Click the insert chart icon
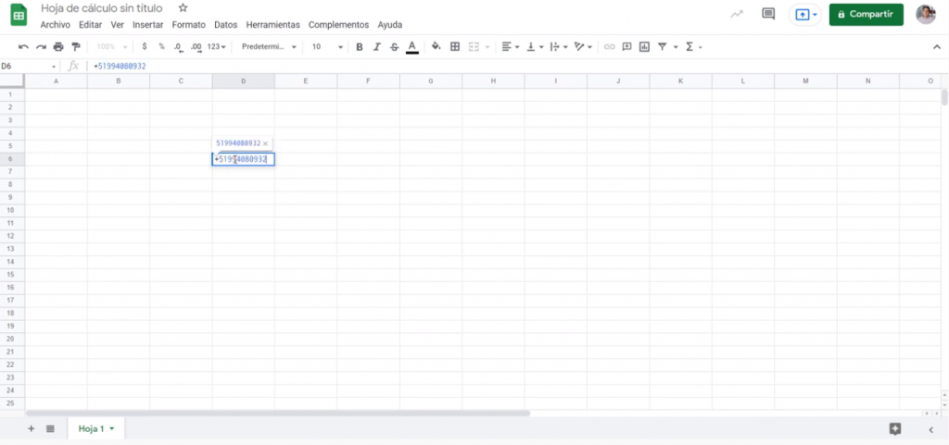The image size is (949, 445). 645,46
